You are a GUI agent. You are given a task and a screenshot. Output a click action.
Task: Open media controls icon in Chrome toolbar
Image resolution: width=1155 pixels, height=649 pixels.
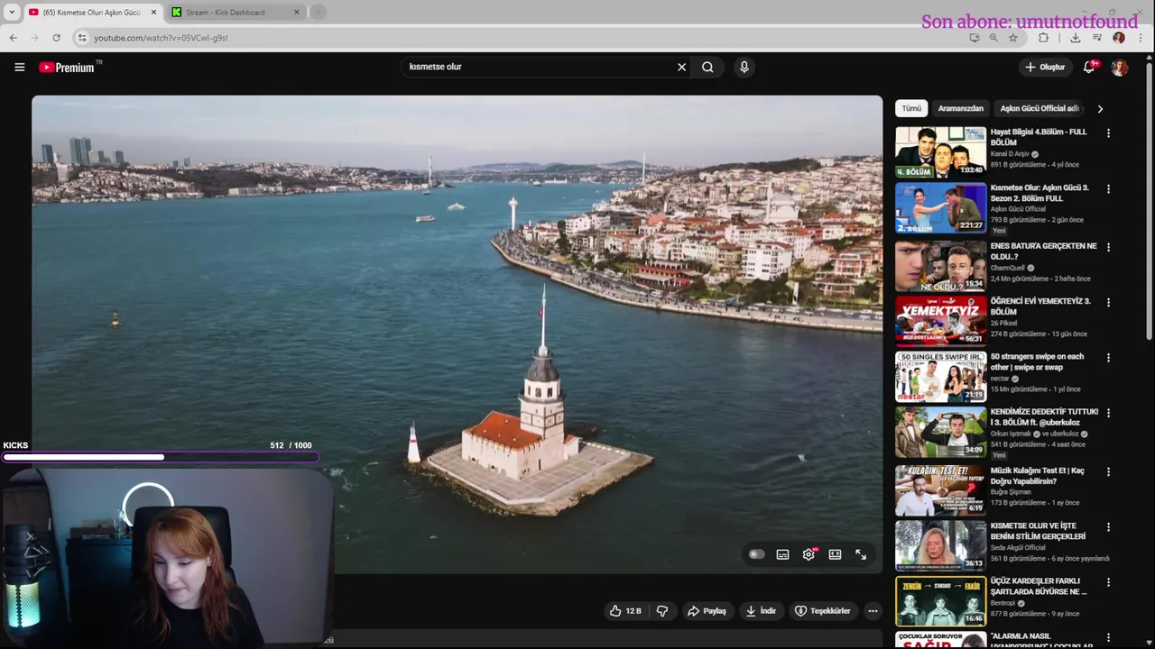tap(1096, 38)
